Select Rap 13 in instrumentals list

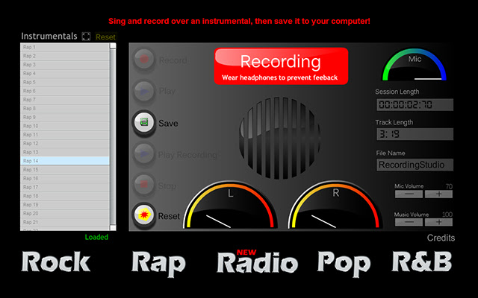coord(65,152)
